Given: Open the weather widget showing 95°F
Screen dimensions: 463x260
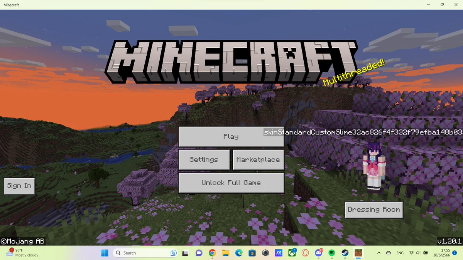Looking at the screenshot, I should 22,253.
